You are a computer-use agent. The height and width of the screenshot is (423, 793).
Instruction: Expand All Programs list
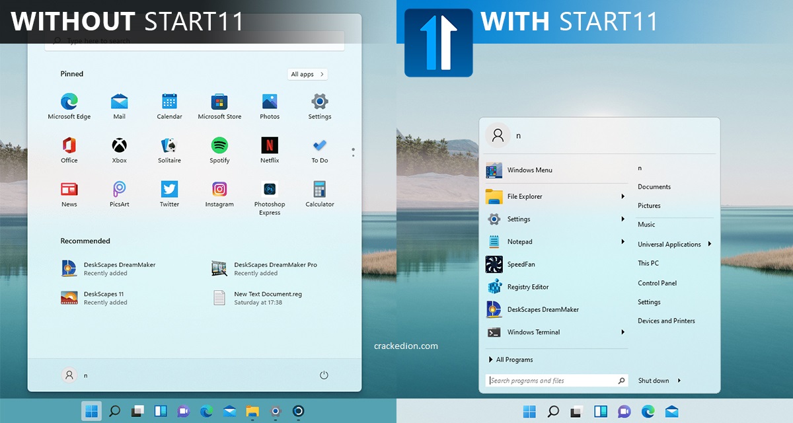(511, 360)
